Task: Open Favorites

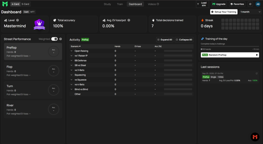Action: tap(237, 4)
